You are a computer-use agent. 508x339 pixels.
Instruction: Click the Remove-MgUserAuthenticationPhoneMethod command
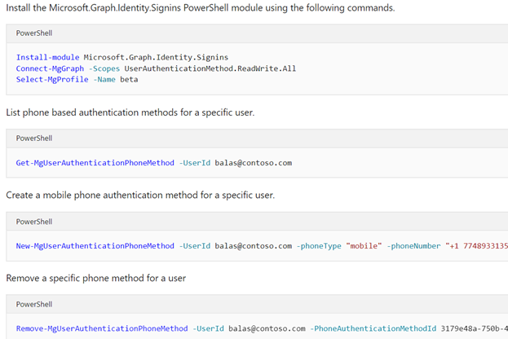pos(102,328)
